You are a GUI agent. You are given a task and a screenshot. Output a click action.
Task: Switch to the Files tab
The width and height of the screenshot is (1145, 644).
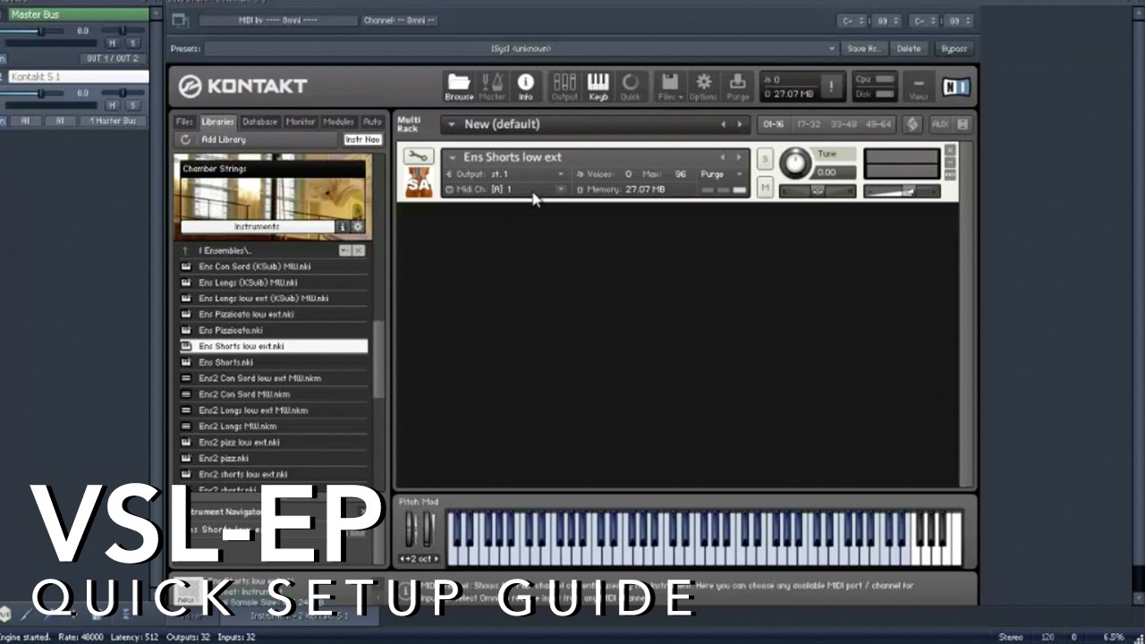[x=184, y=122]
